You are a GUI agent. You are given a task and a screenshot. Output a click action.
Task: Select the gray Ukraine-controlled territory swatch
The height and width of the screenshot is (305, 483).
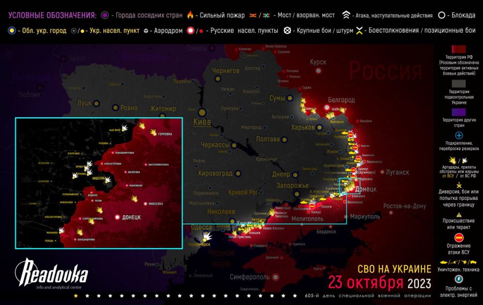[x=458, y=82]
